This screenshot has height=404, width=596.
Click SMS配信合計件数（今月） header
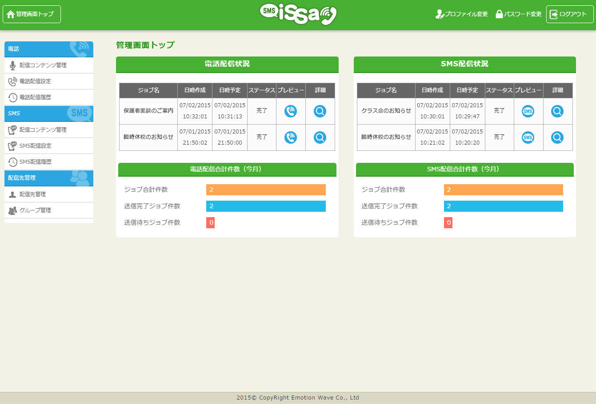point(465,170)
